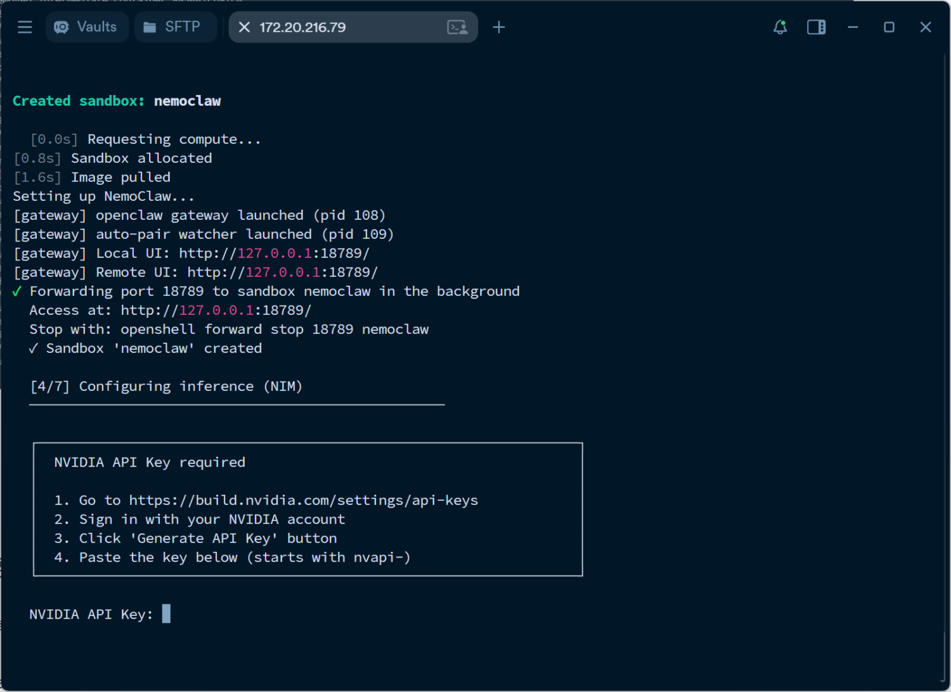Image resolution: width=951 pixels, height=692 pixels.
Task: Toggle the right side panel
Action: coord(816,27)
